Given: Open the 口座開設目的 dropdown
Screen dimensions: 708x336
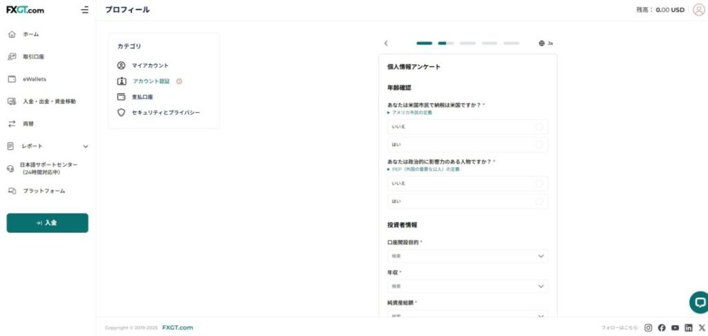Looking at the screenshot, I should tap(467, 256).
